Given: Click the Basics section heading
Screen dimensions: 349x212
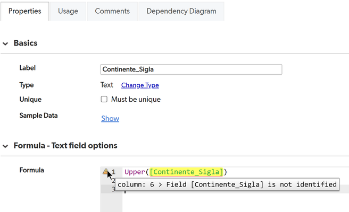Looking at the screenshot, I should (x=26, y=43).
